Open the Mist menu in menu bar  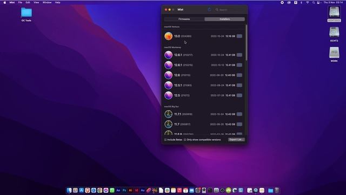tap(12, 2)
